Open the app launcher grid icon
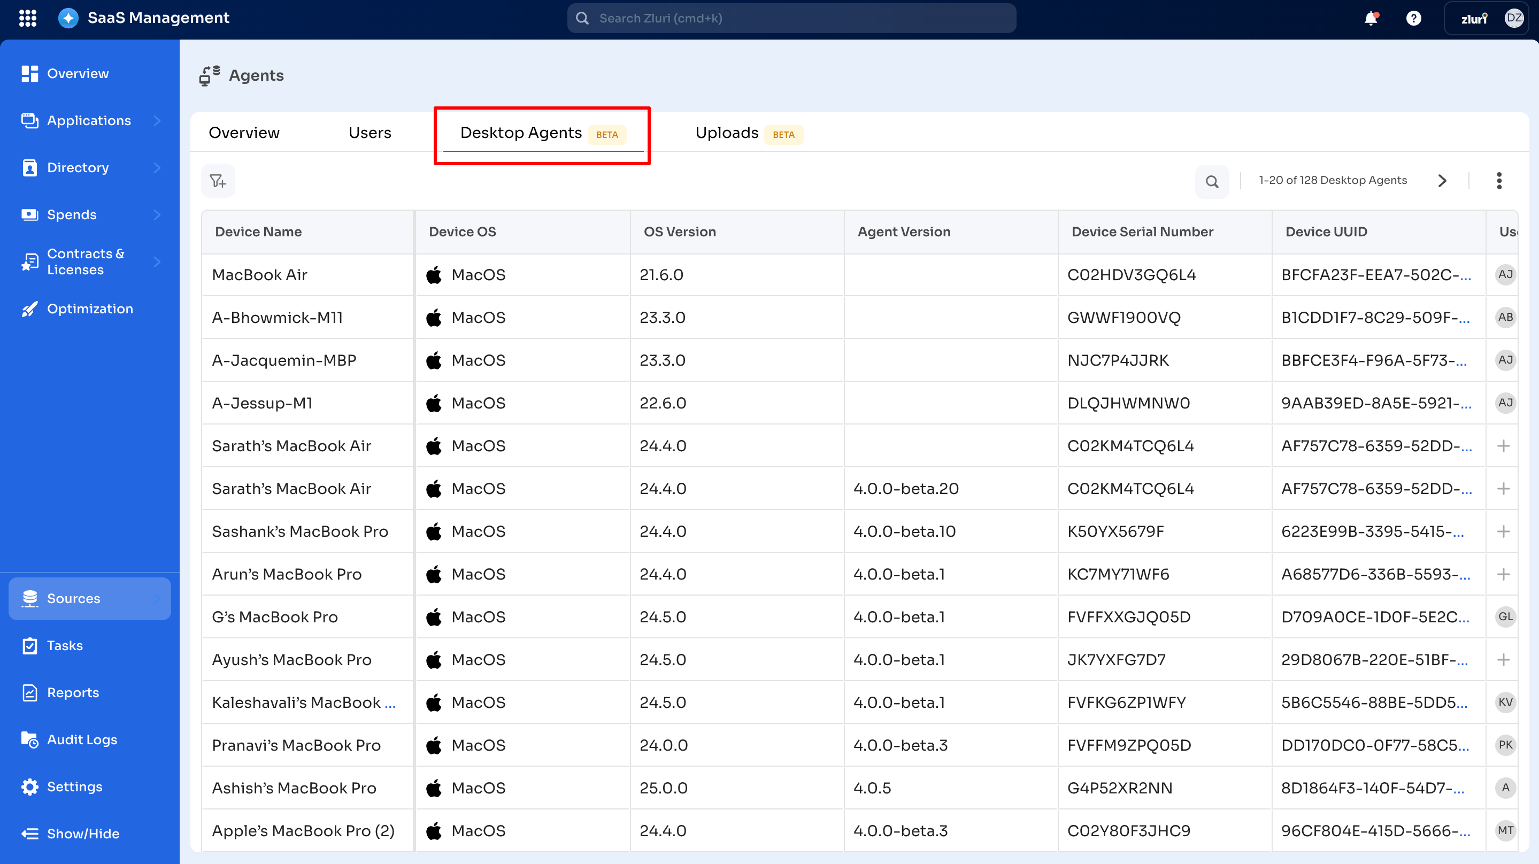Viewport: 1539px width, 864px height. coord(27,18)
